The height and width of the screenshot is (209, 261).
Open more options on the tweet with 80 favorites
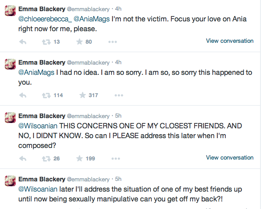tap(112, 42)
